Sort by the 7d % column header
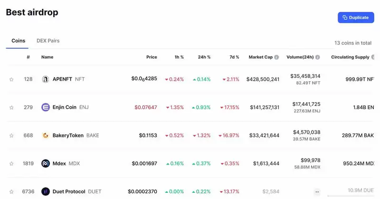This screenshot has width=380, height=199. point(234,57)
